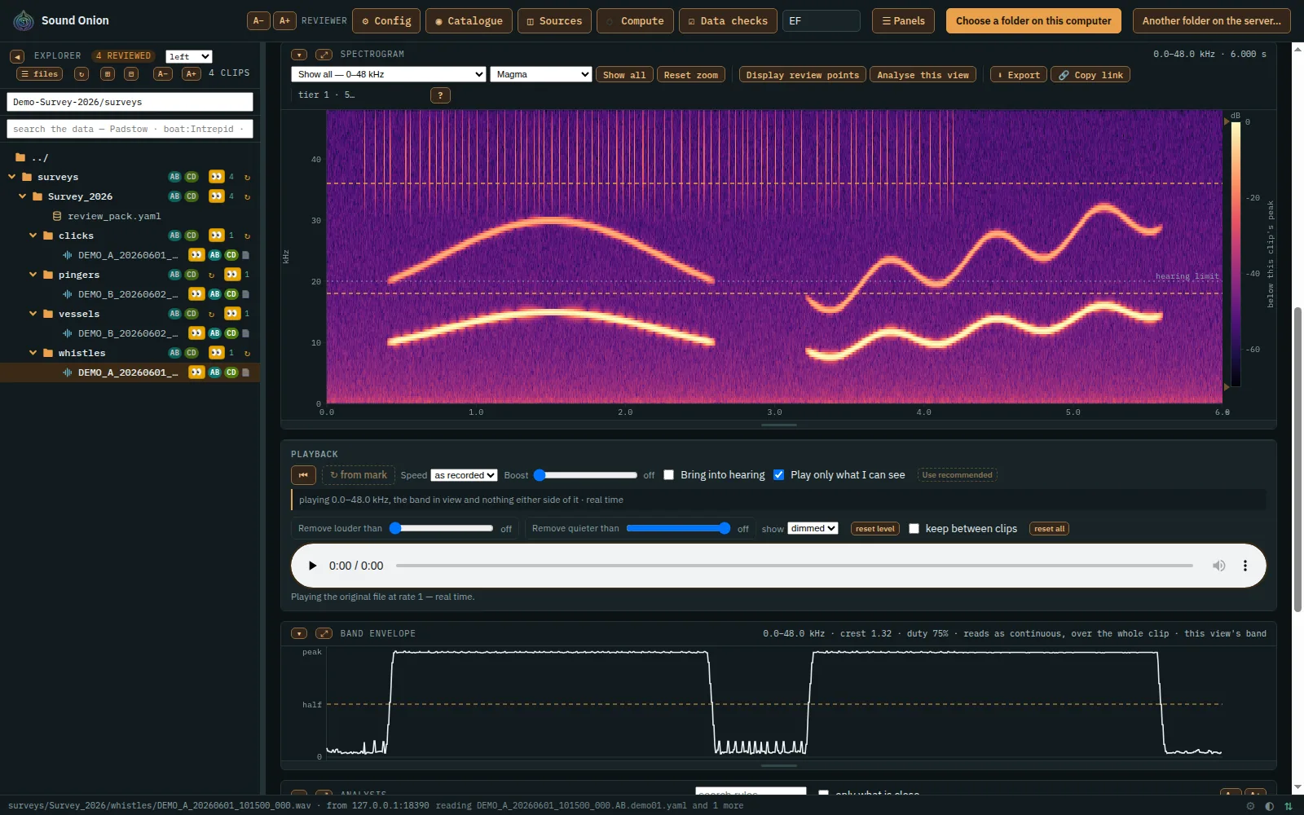Refresh the whistles folder row icon
The width and height of the screenshot is (1304, 815).
(247, 353)
